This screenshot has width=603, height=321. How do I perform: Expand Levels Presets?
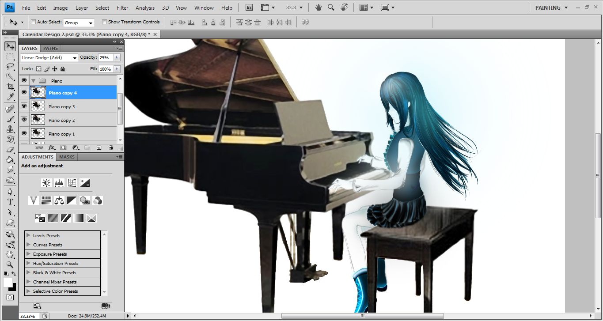[29, 235]
